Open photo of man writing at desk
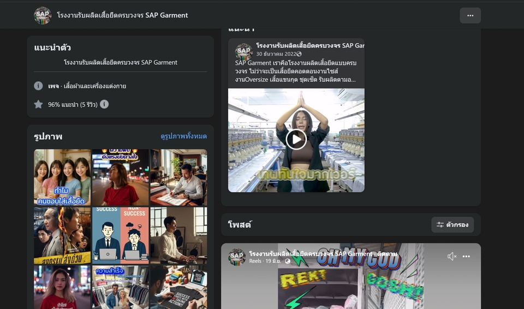 pyautogui.click(x=178, y=177)
